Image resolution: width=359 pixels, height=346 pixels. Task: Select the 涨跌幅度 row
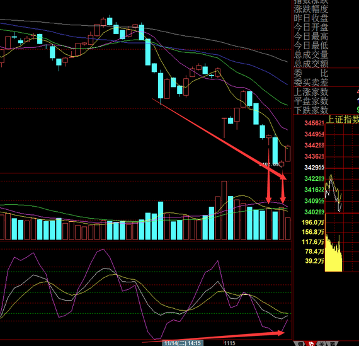click(x=311, y=9)
